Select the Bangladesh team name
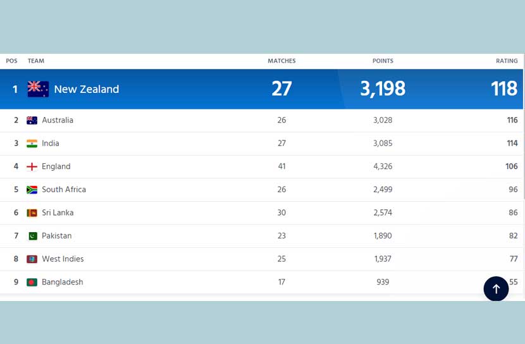525x344 pixels. [62, 282]
